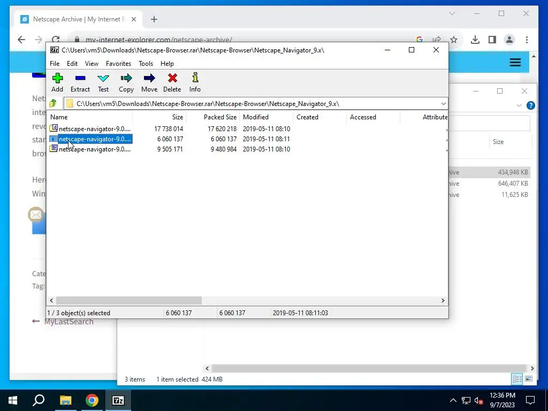Open the Tools menu
The image size is (548, 411).
(x=146, y=63)
